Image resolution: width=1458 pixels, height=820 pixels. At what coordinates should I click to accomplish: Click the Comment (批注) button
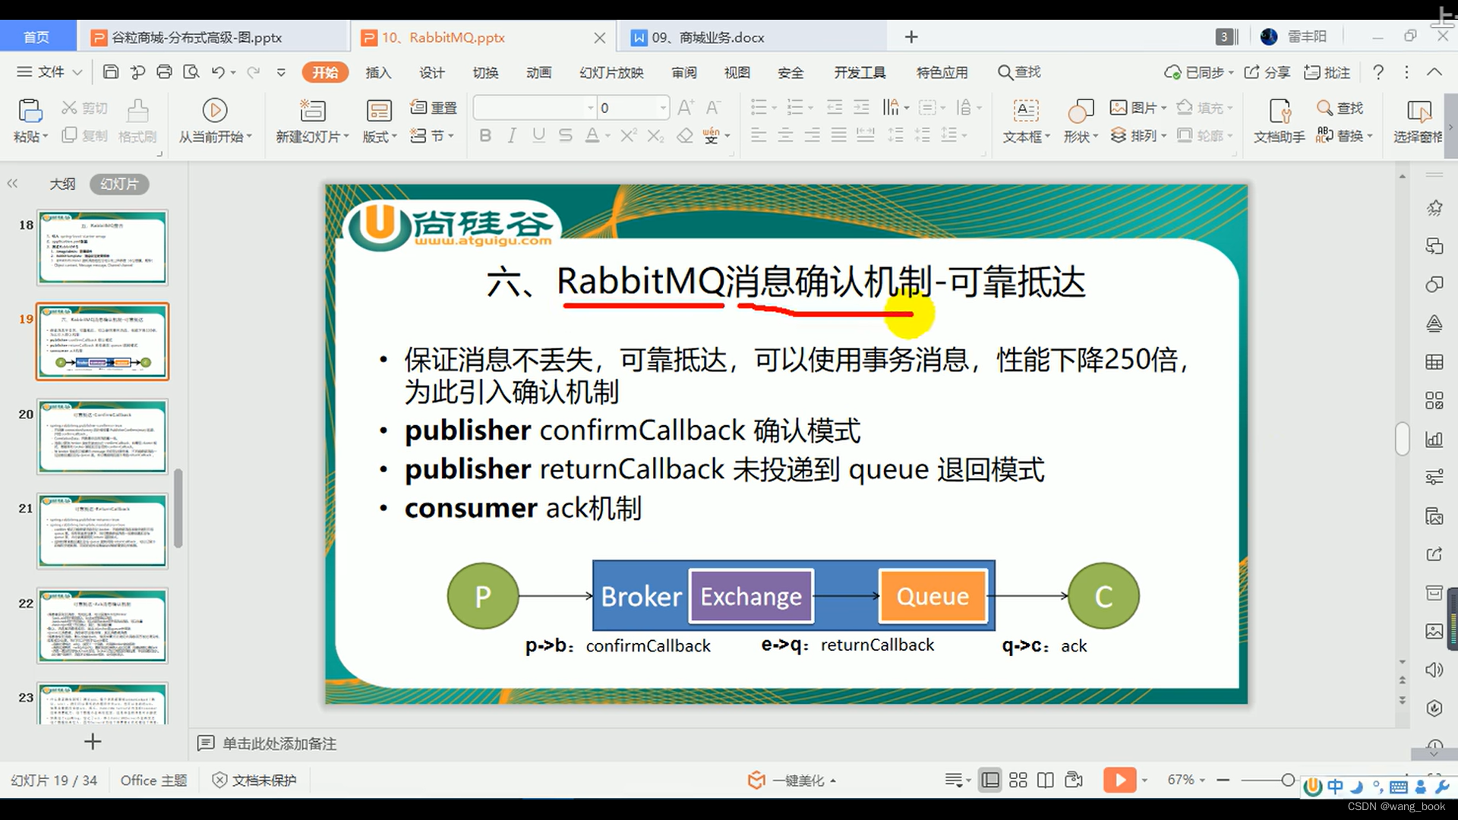click(x=1327, y=72)
